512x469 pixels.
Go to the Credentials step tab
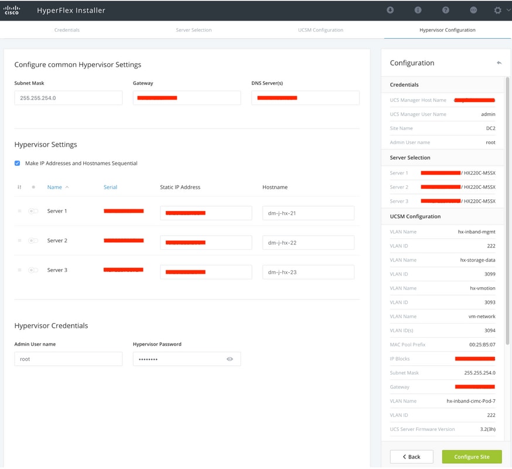coord(67,30)
